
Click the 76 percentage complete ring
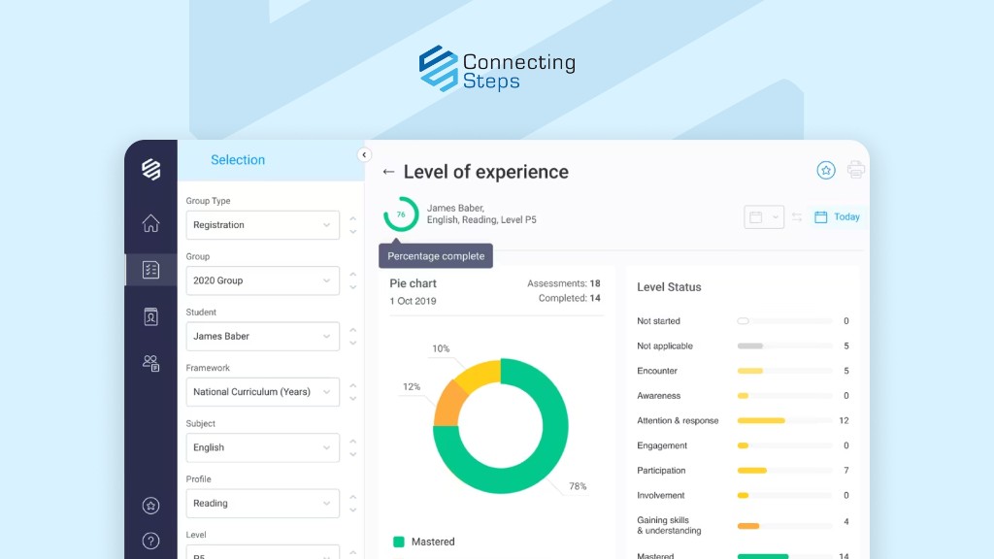pos(401,214)
